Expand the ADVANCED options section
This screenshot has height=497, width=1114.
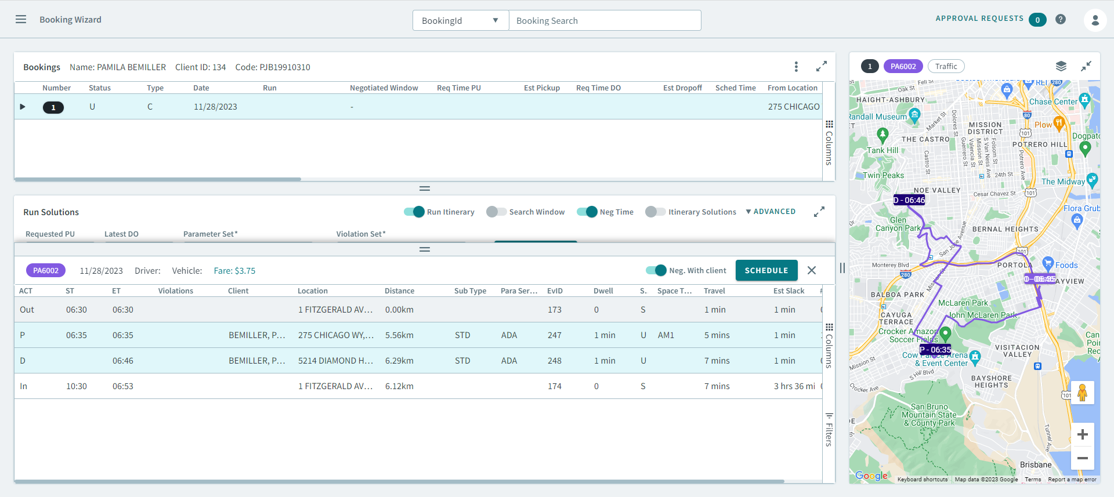pos(771,212)
